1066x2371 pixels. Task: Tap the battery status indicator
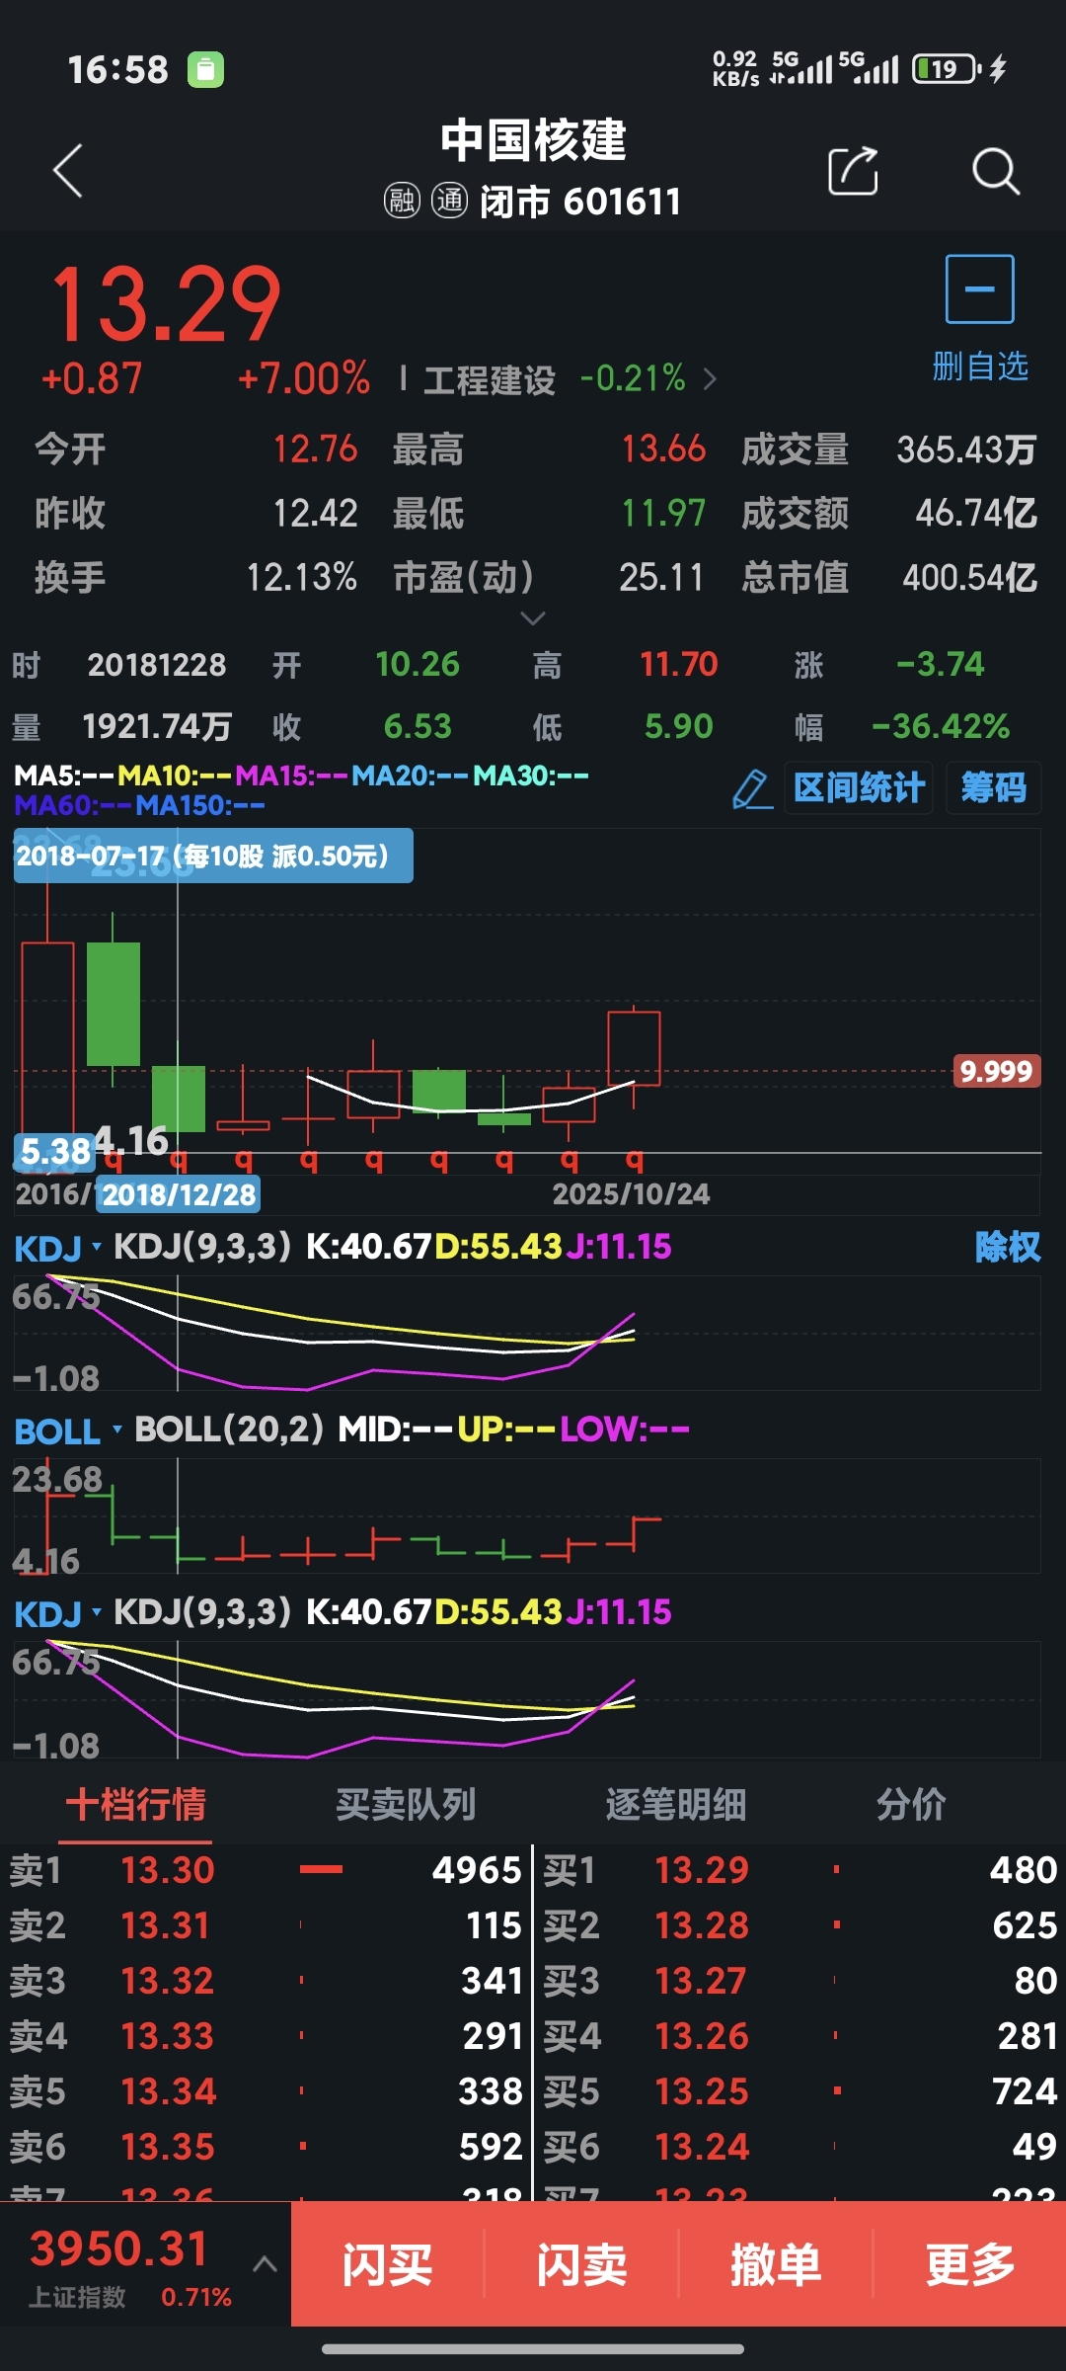(947, 69)
